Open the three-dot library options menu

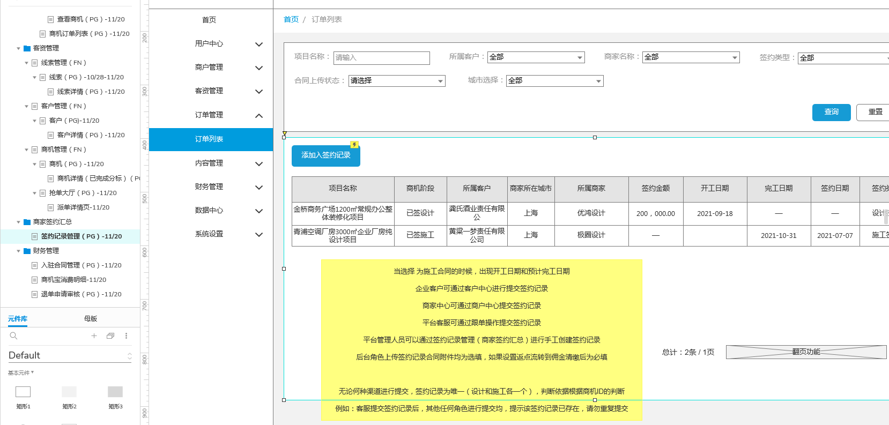(x=126, y=335)
